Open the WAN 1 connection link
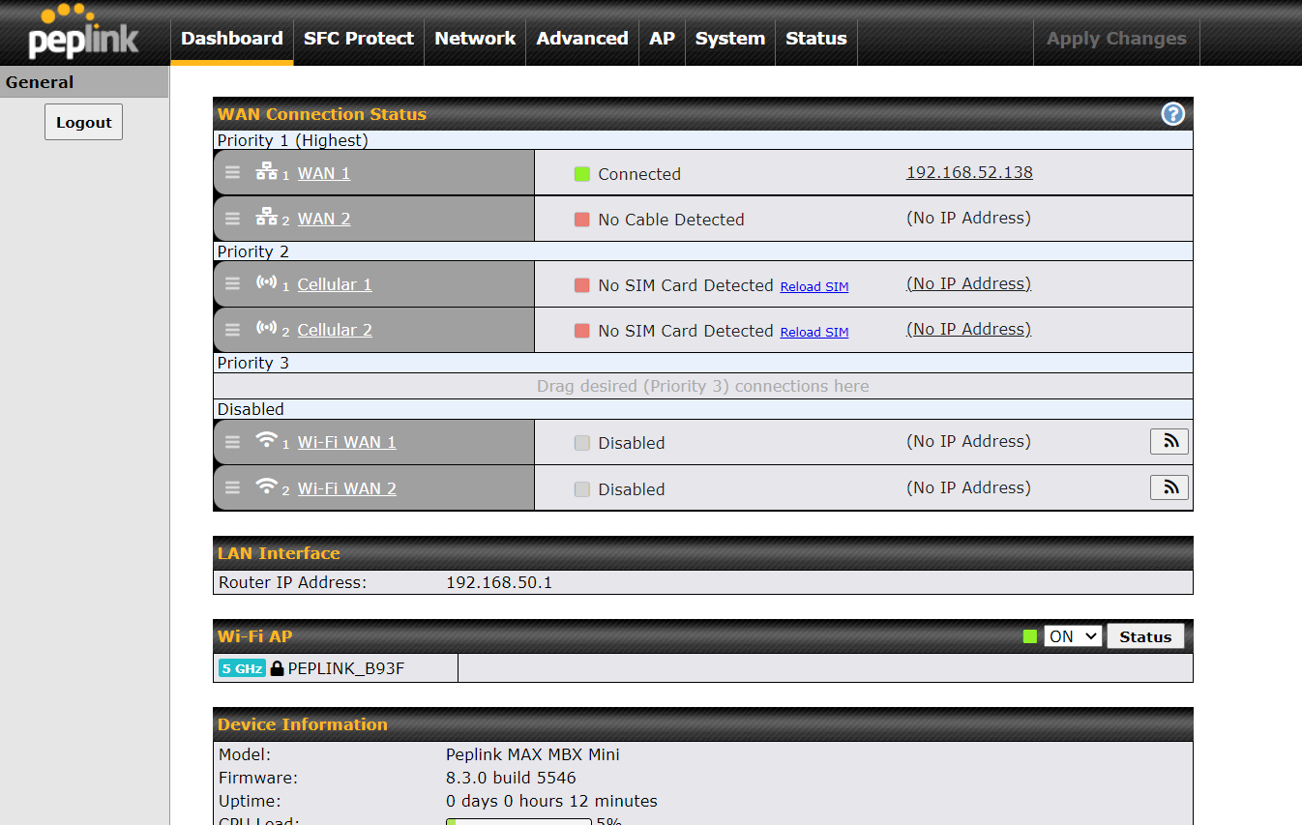This screenshot has width=1302, height=825. point(323,174)
